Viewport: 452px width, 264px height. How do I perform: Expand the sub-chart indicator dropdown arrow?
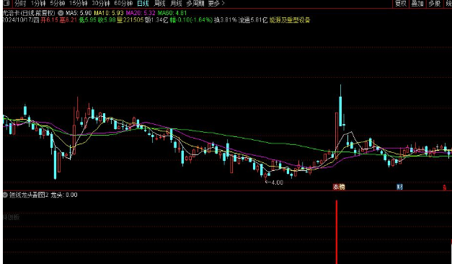(x=5, y=195)
